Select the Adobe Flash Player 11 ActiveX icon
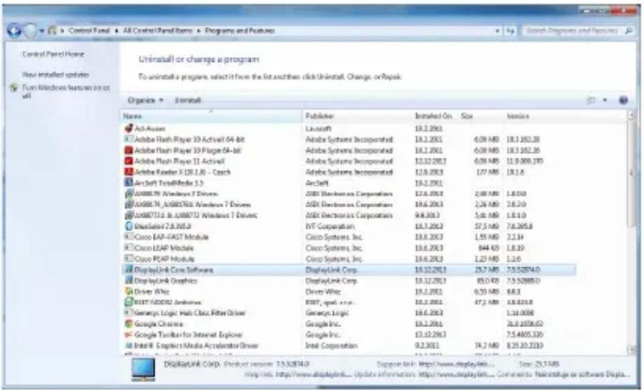This screenshot has height=390, width=644. click(x=129, y=161)
